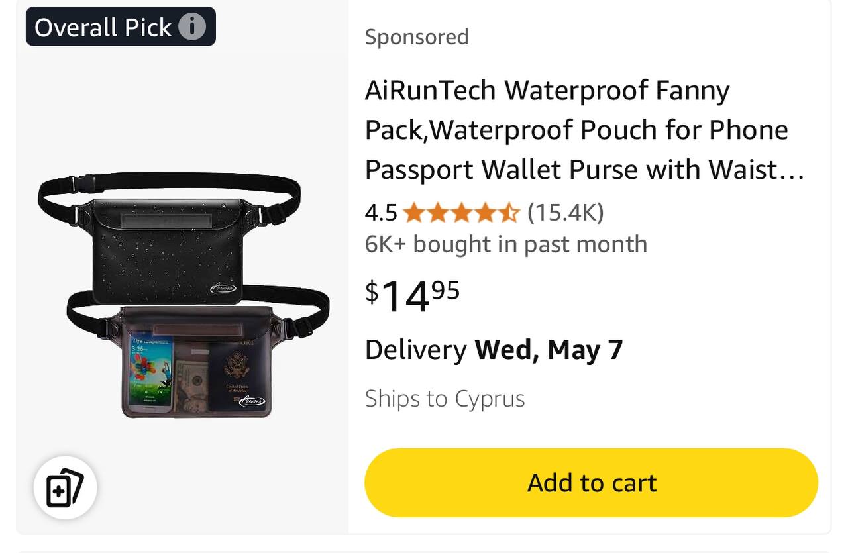Image resolution: width=848 pixels, height=553 pixels.
Task: Click the AiRunTech logo on the black pouch
Action: [x=223, y=288]
